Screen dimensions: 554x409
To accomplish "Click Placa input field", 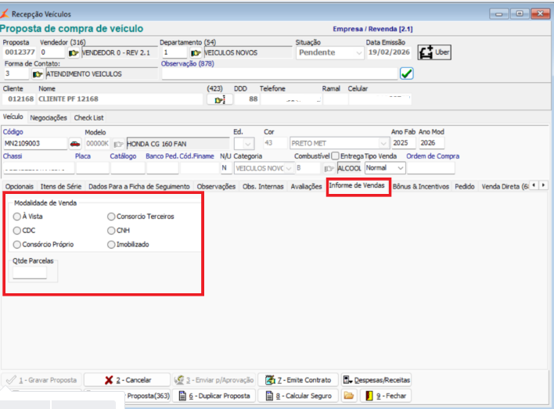I will coord(92,168).
